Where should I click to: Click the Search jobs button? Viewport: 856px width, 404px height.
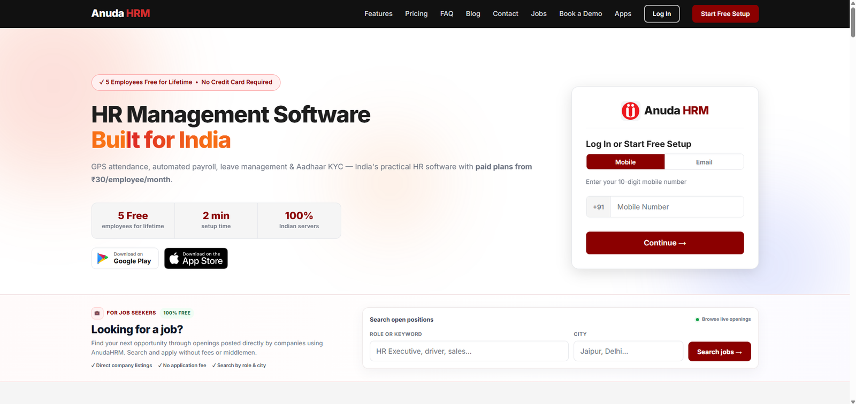click(x=720, y=352)
